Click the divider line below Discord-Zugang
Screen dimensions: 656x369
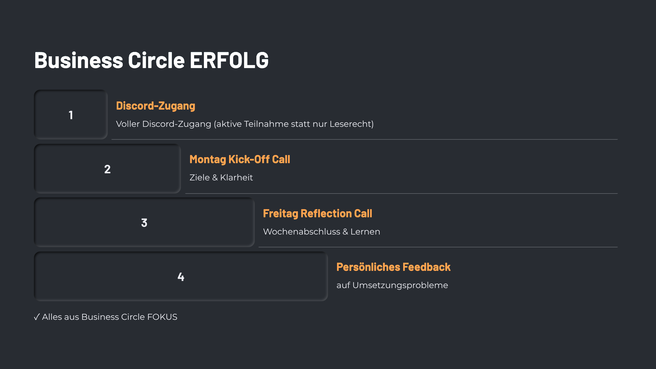(x=364, y=139)
